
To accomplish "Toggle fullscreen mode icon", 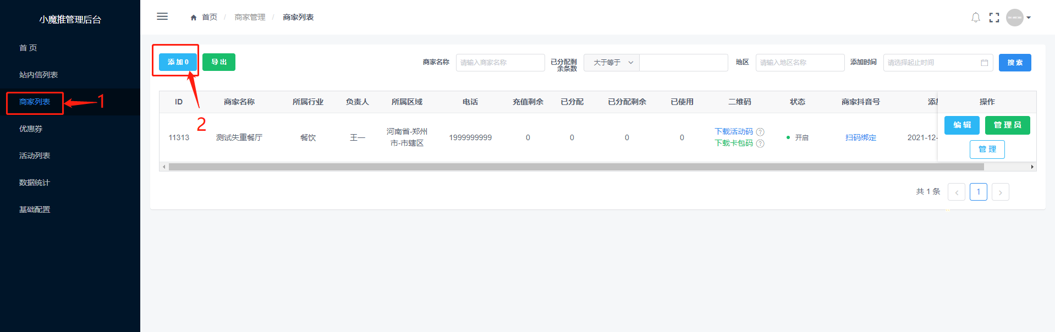I will pyautogui.click(x=994, y=18).
